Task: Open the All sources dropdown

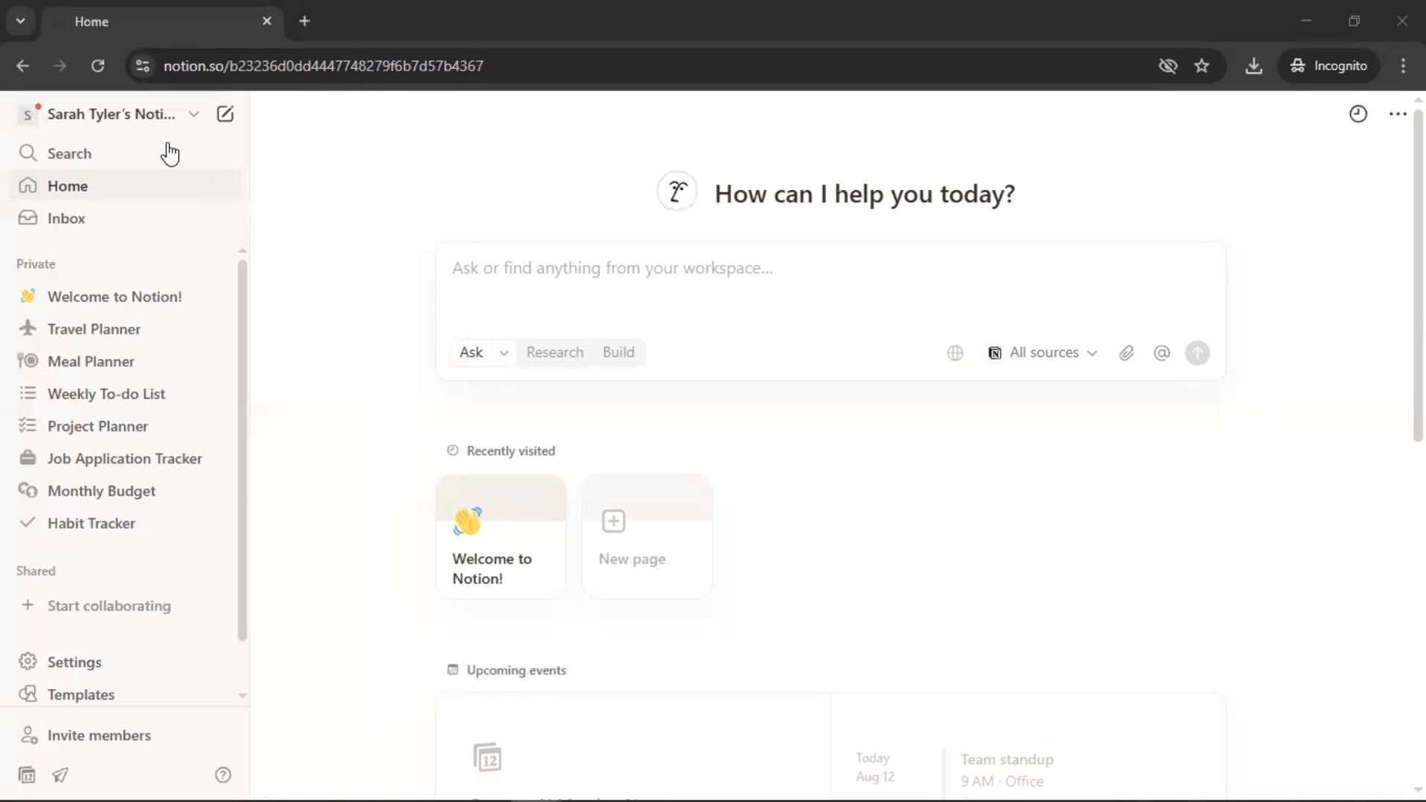Action: pos(1043,353)
